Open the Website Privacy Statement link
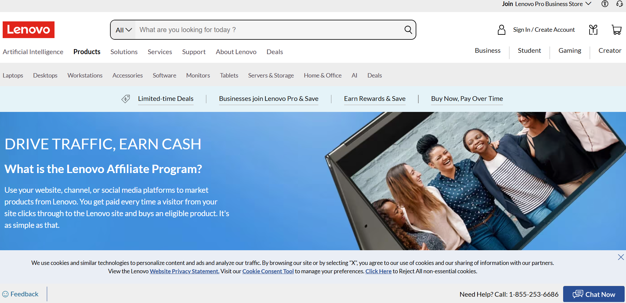The width and height of the screenshot is (626, 303). point(184,271)
